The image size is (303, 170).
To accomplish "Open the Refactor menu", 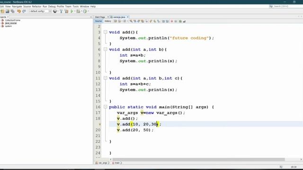I will (37, 6).
